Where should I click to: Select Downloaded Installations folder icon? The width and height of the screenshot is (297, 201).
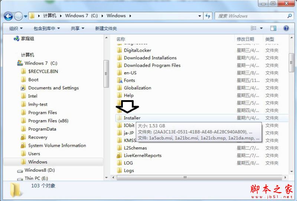click(119, 58)
